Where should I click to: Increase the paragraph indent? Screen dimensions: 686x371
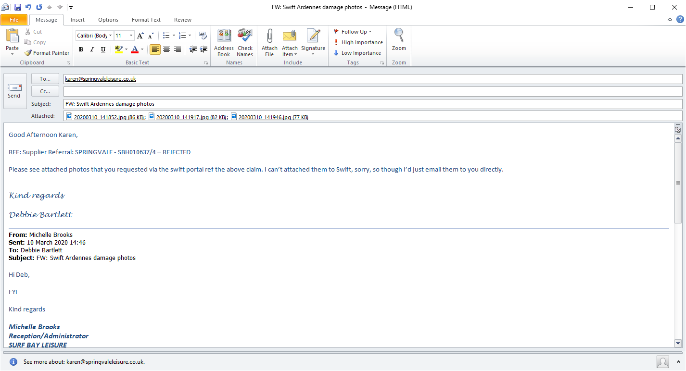tap(203, 49)
